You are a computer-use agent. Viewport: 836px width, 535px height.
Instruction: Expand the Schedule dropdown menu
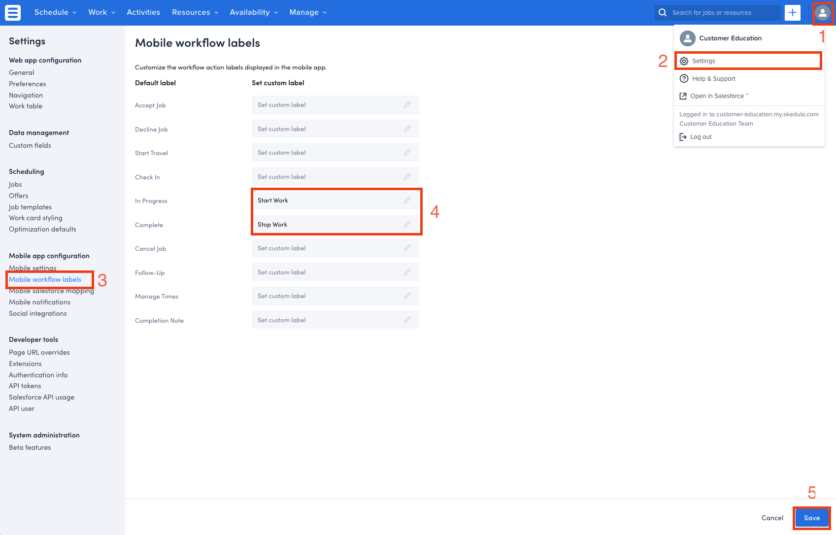click(55, 12)
